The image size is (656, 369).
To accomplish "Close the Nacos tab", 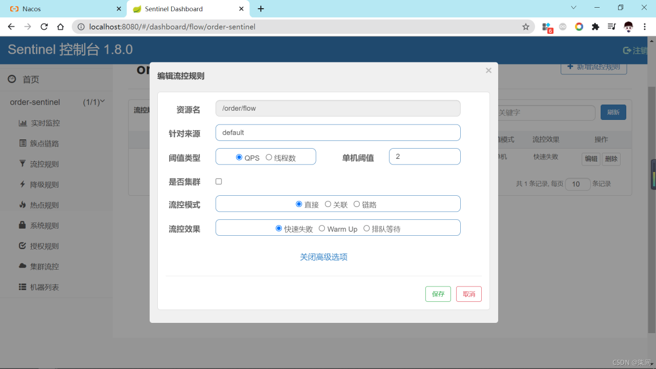I will point(119,9).
